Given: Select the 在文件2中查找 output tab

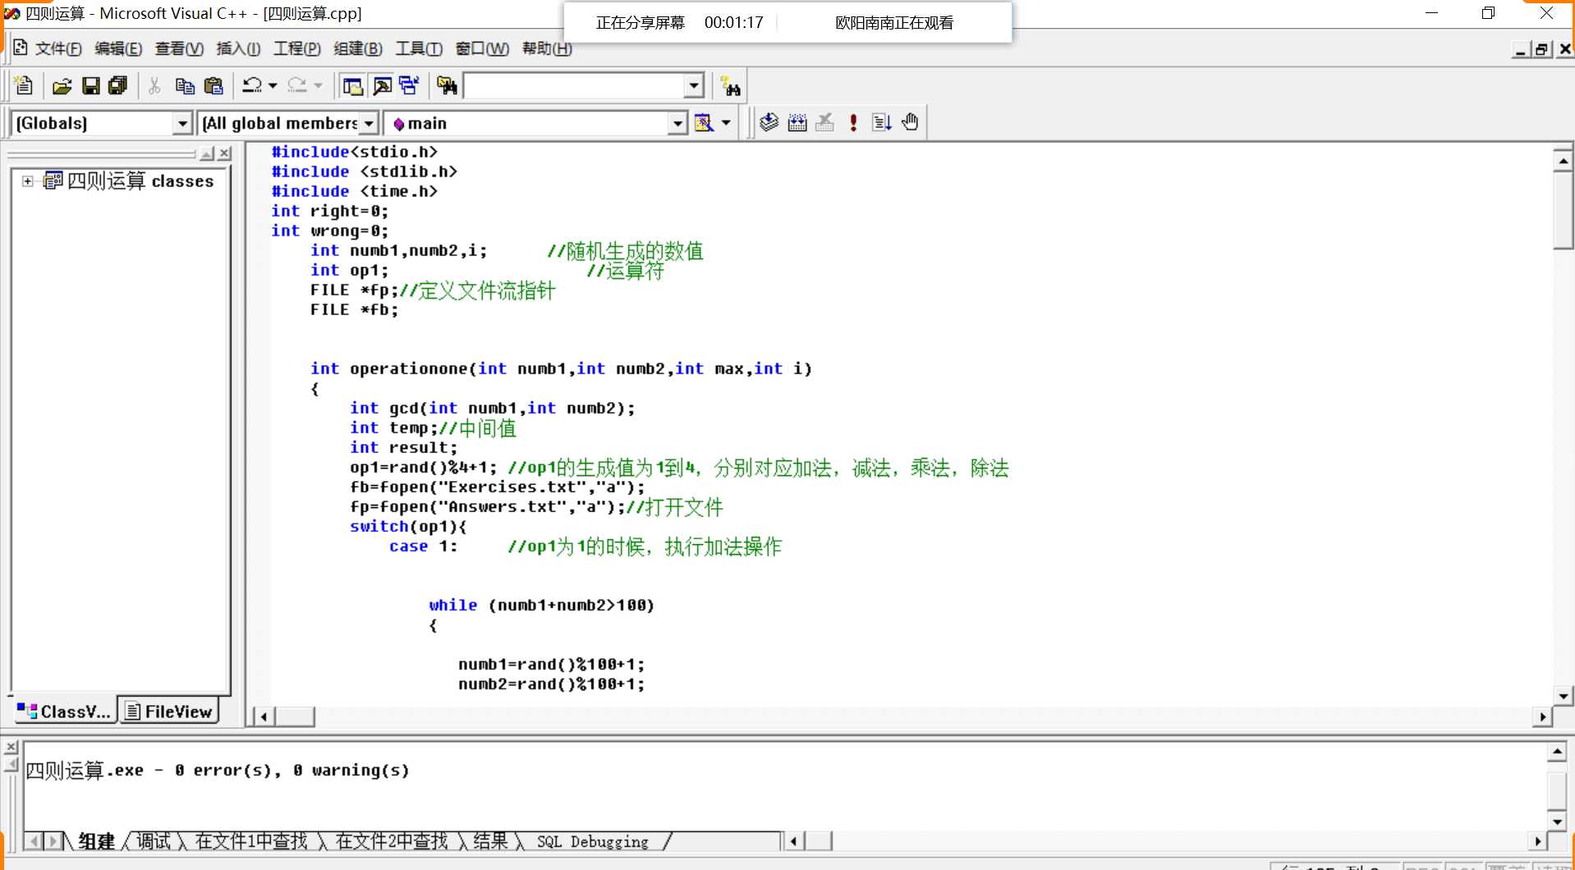Looking at the screenshot, I should click(x=392, y=841).
